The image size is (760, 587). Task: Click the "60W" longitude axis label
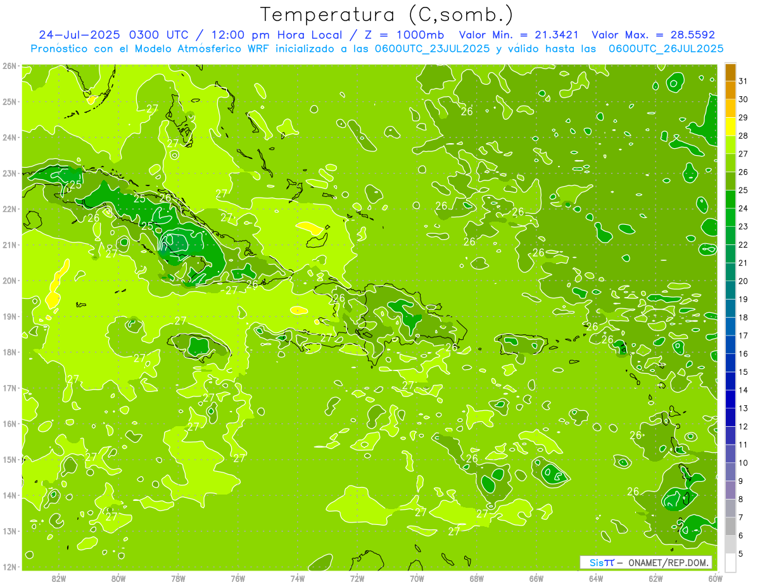[x=715, y=578]
